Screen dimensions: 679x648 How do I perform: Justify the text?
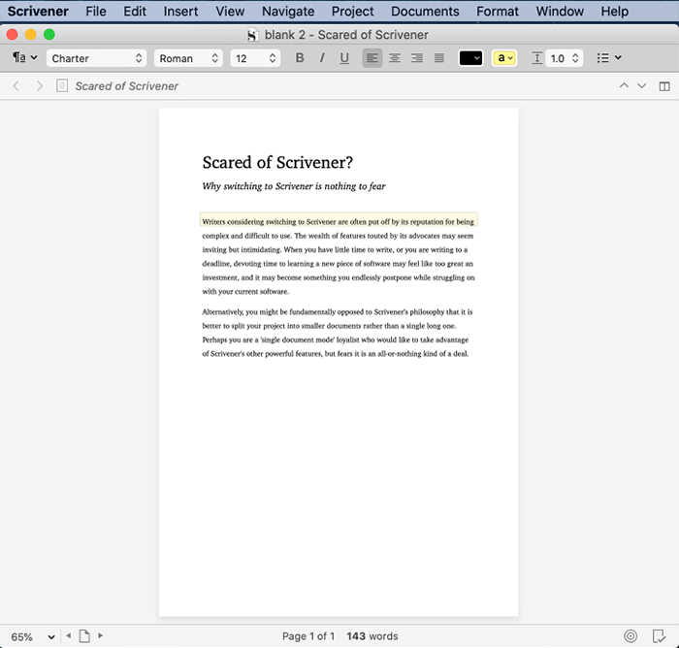click(x=439, y=58)
